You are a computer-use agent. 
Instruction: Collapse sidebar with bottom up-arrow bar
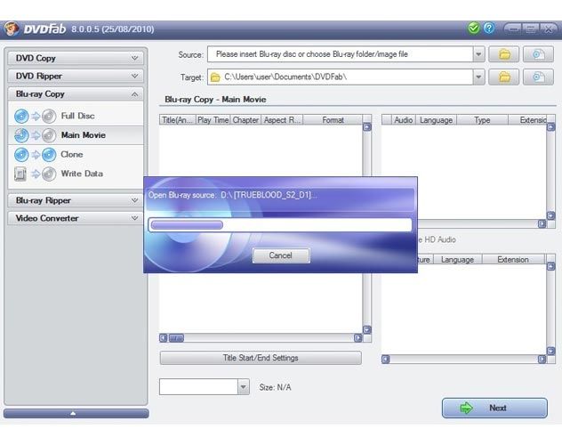(76, 414)
